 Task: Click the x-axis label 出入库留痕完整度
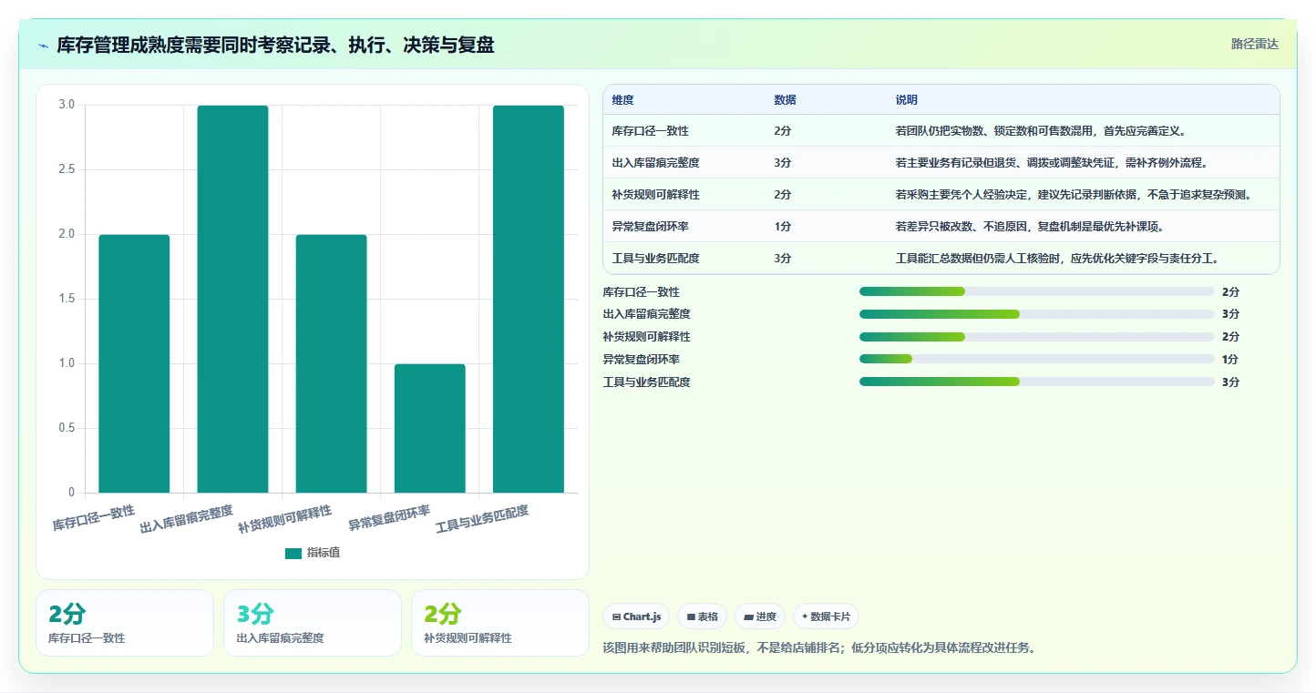187,519
